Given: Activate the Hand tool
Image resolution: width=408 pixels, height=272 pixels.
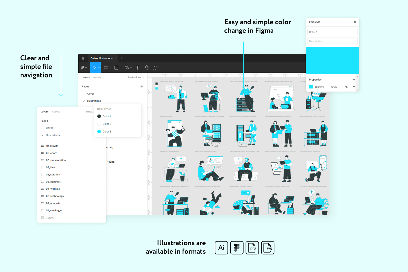Looking at the screenshot, I should [146, 68].
